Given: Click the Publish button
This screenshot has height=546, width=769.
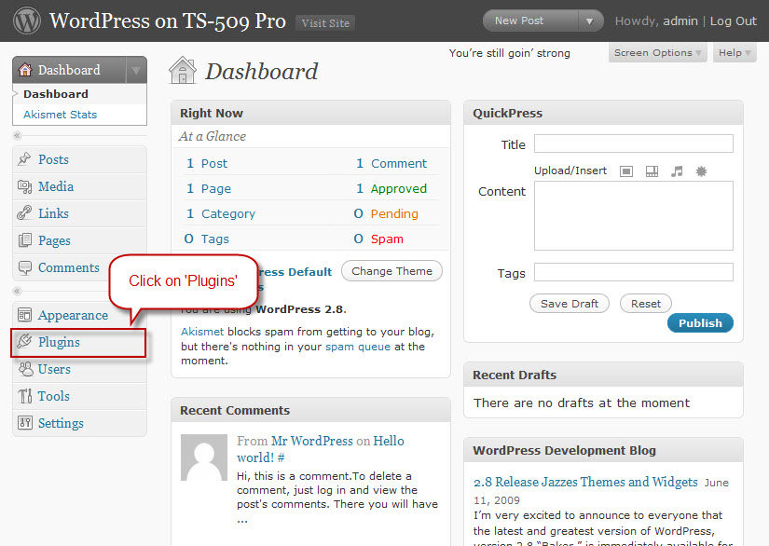Looking at the screenshot, I should coord(700,323).
